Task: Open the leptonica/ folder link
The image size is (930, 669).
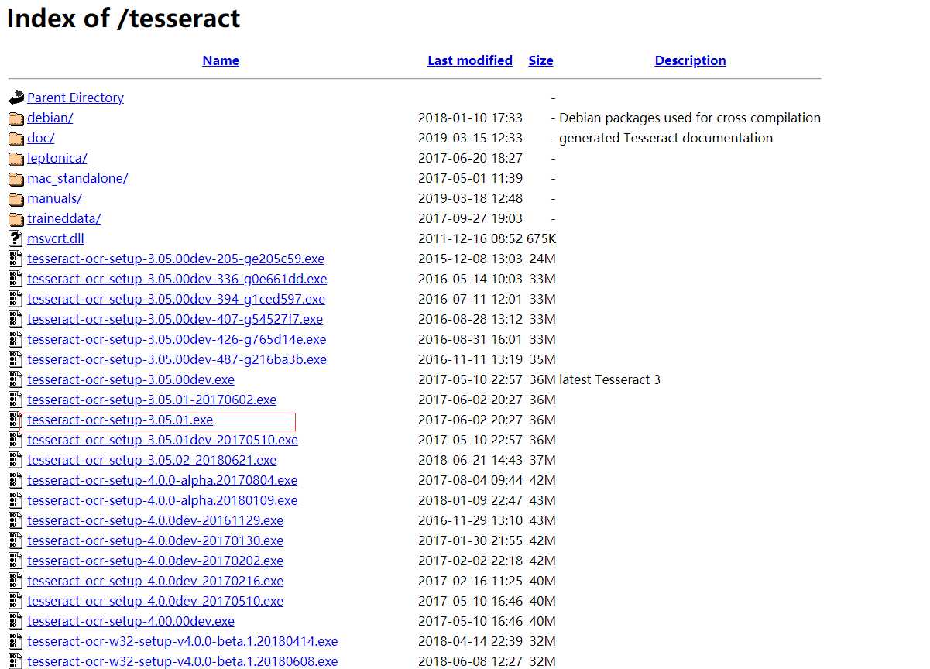Action: pos(57,158)
